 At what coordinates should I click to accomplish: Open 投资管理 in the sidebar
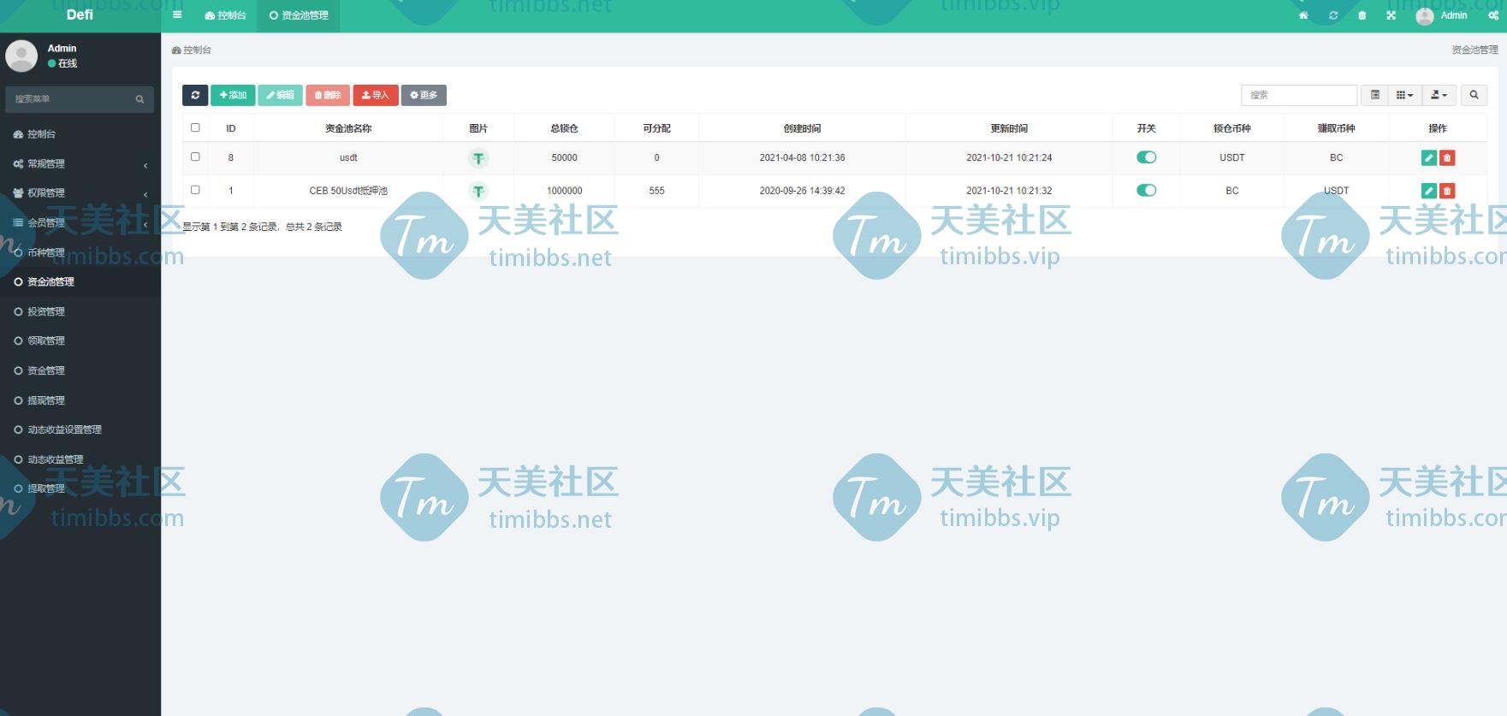tap(80, 311)
